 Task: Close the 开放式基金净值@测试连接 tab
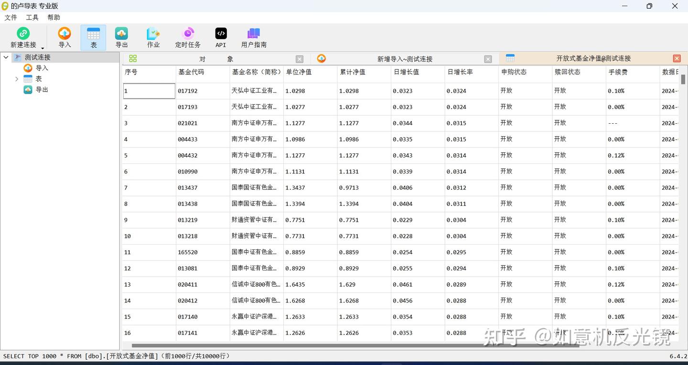677,58
